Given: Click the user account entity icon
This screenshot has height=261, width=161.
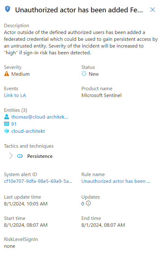Looking at the screenshot, I should click(x=7, y=117).
